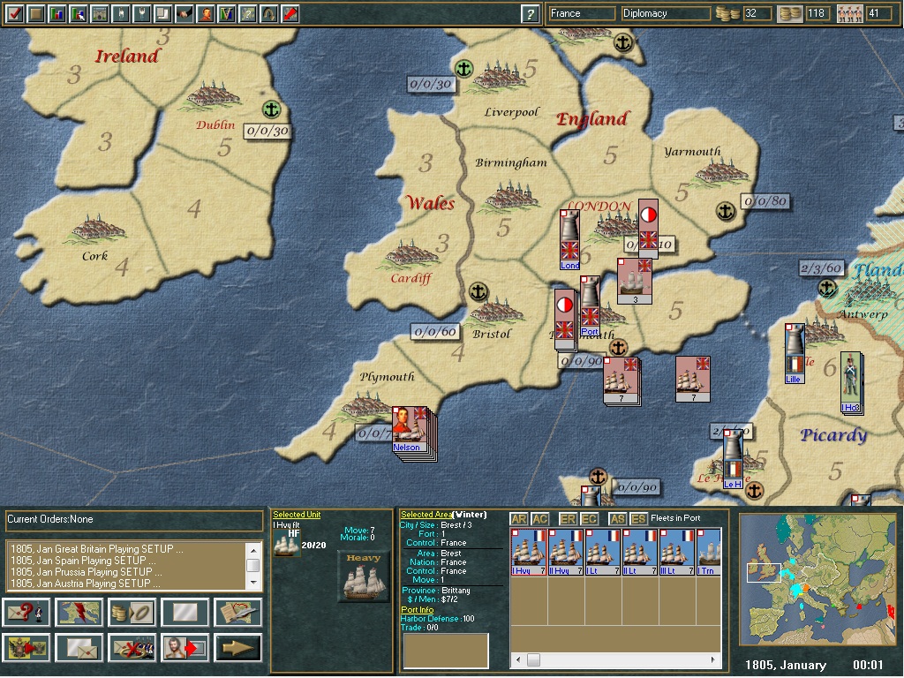Click the minimap overview of Europe
Image resolution: width=904 pixels, height=678 pixels.
click(x=817, y=579)
